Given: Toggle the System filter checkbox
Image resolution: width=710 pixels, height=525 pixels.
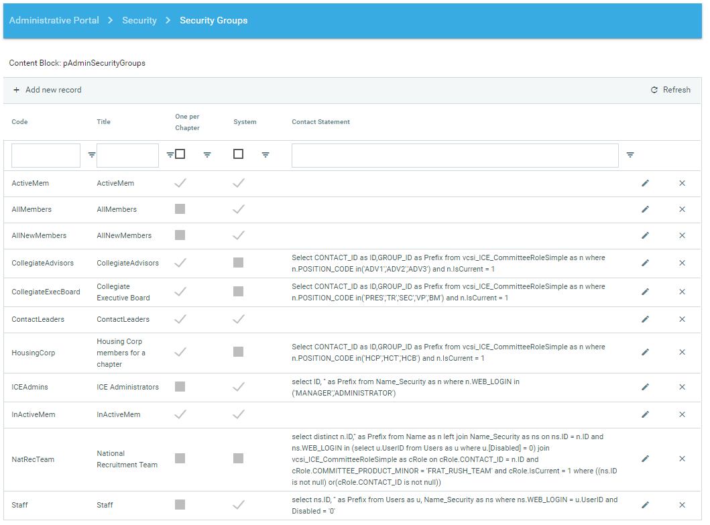Looking at the screenshot, I should coord(238,154).
